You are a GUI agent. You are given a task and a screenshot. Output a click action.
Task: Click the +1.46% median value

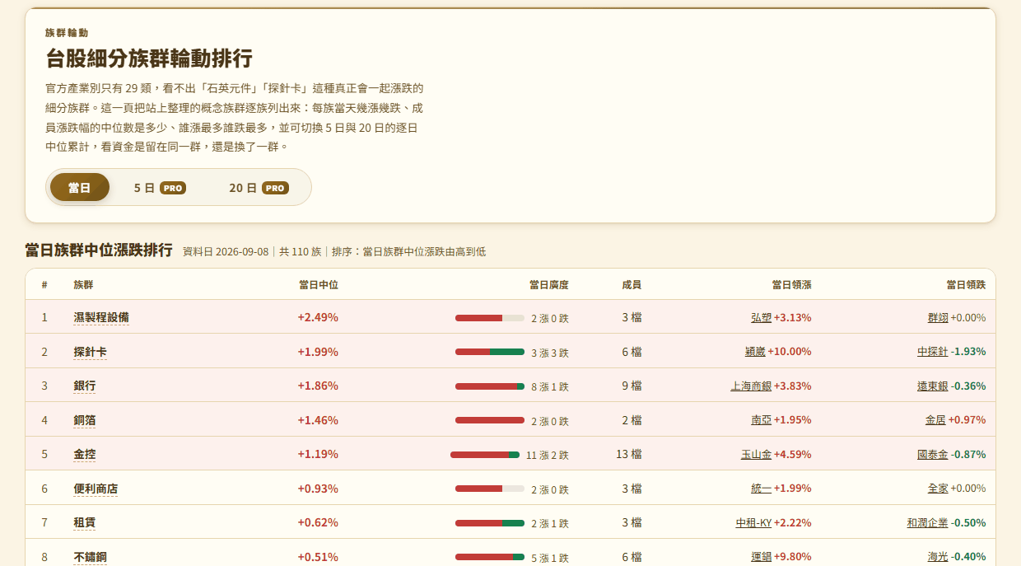click(318, 420)
